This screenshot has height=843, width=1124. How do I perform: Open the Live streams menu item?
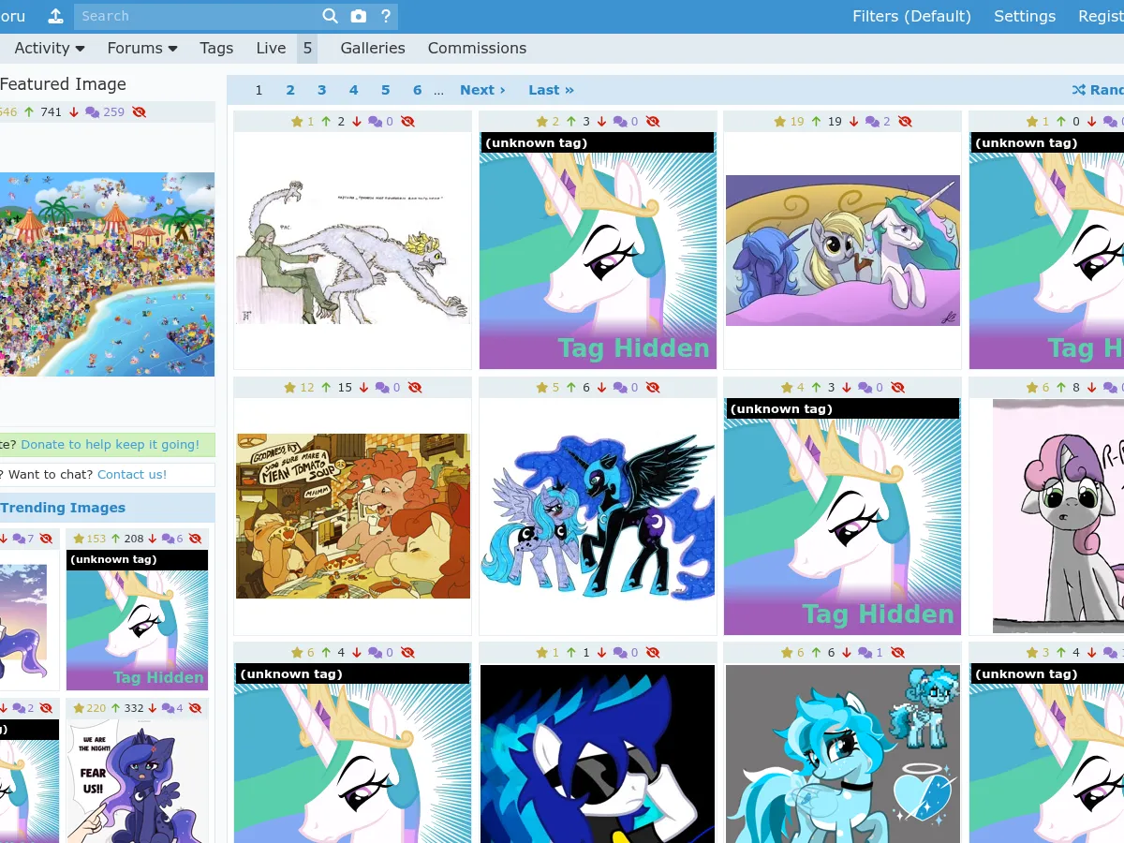[272, 48]
